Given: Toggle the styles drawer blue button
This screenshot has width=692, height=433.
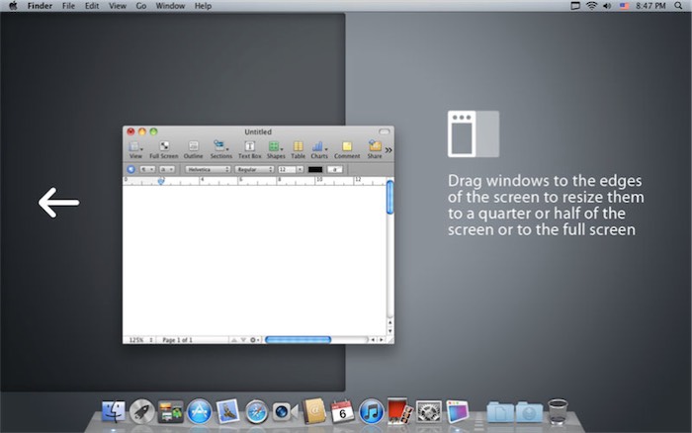Looking at the screenshot, I should pyautogui.click(x=131, y=169).
